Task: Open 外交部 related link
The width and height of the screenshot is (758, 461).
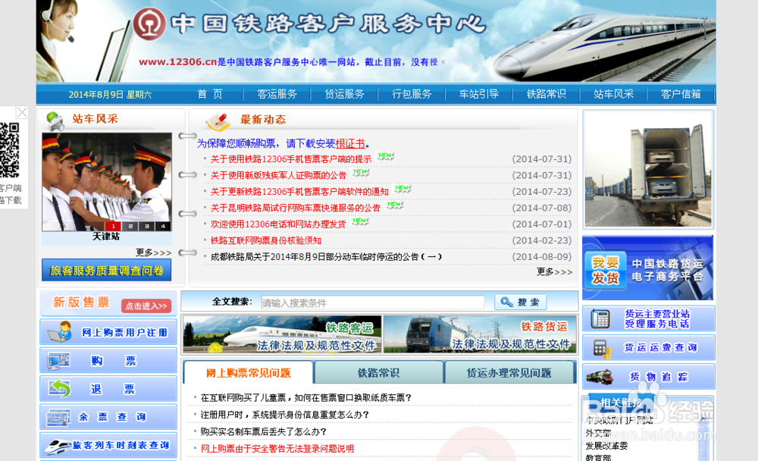Action: [x=598, y=433]
